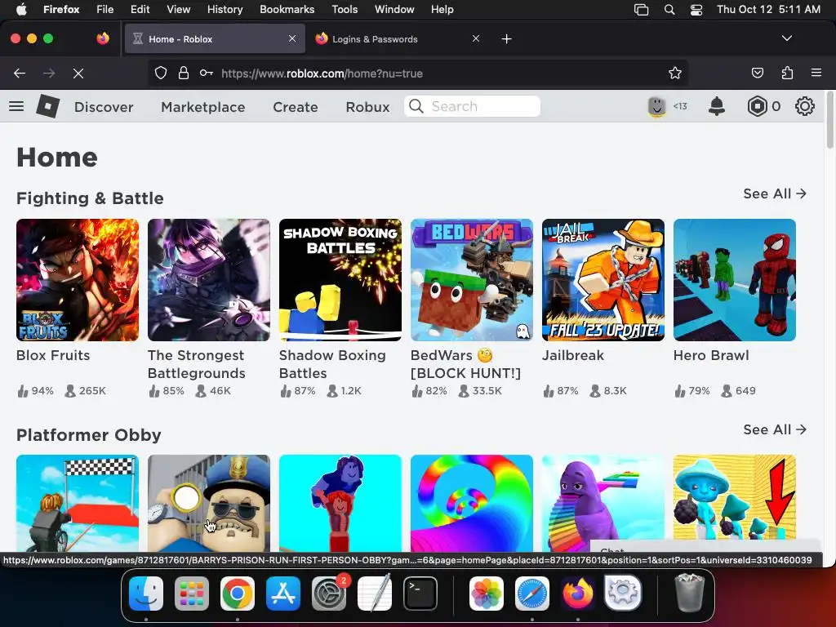Screen dimensions: 836x627
Task: Click the Roblox logo icon
Action: click(x=47, y=106)
